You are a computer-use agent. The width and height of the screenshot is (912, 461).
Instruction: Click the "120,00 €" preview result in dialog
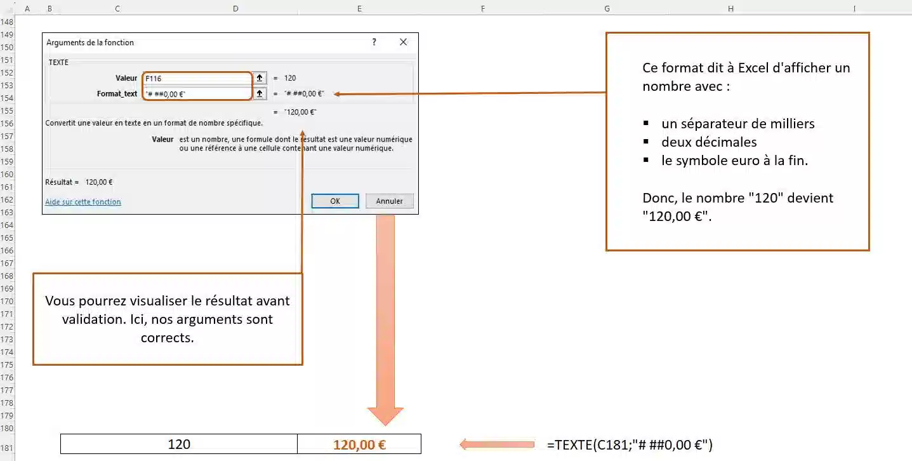[x=300, y=112]
